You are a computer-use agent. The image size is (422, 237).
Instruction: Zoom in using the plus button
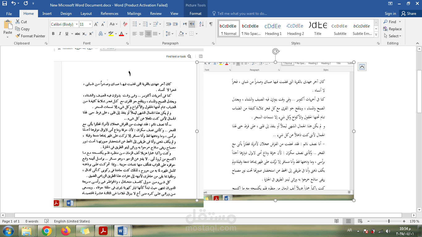[404, 221]
